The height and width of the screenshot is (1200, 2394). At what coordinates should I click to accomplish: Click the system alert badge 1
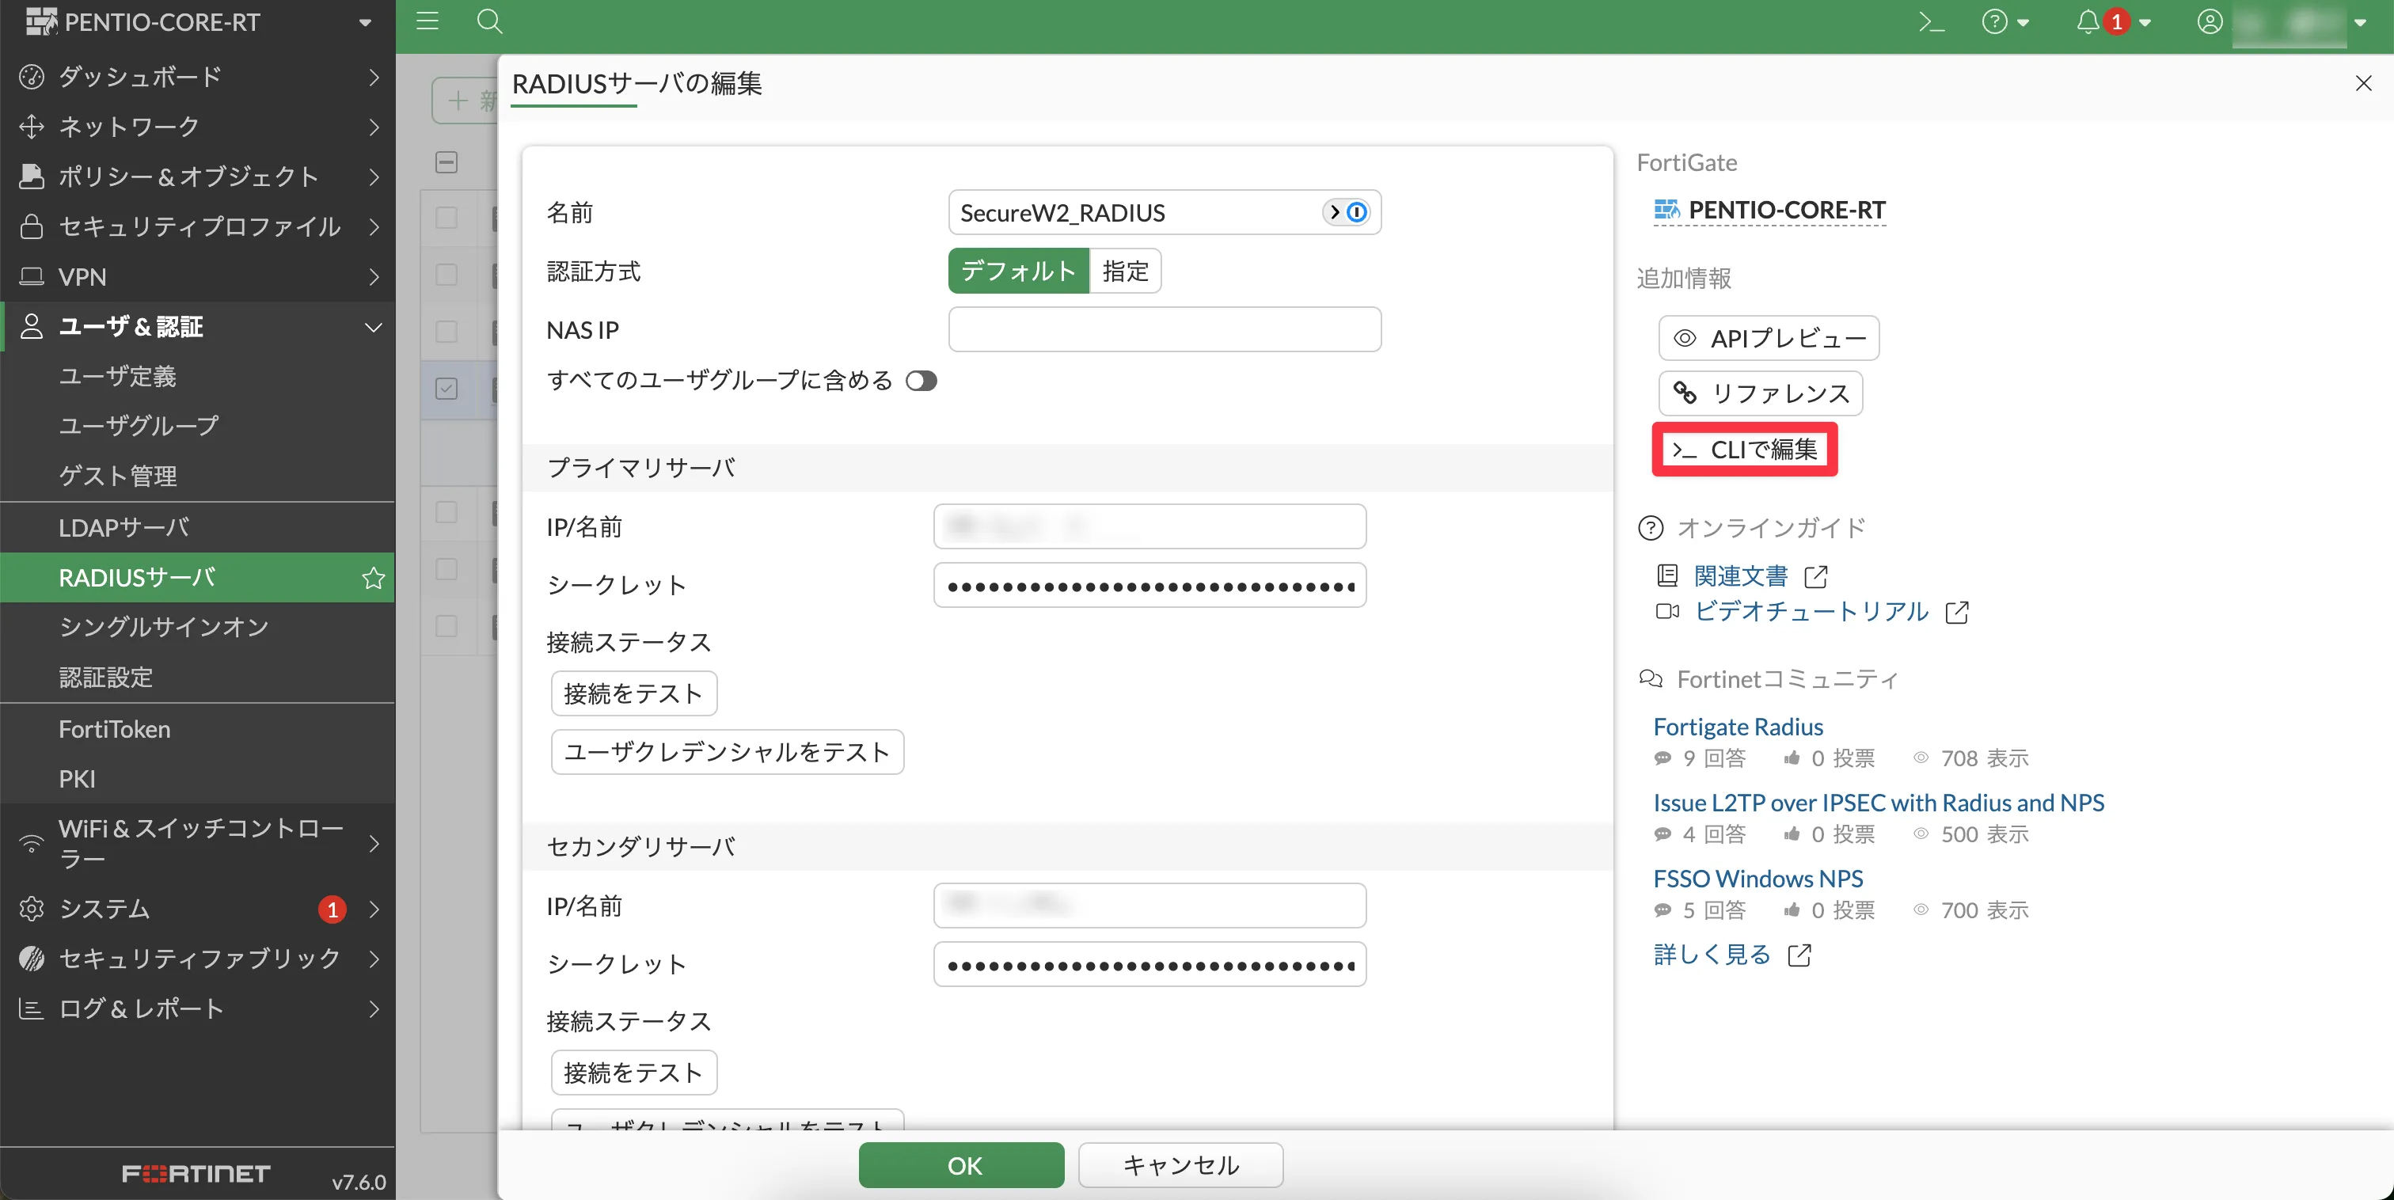click(x=332, y=909)
